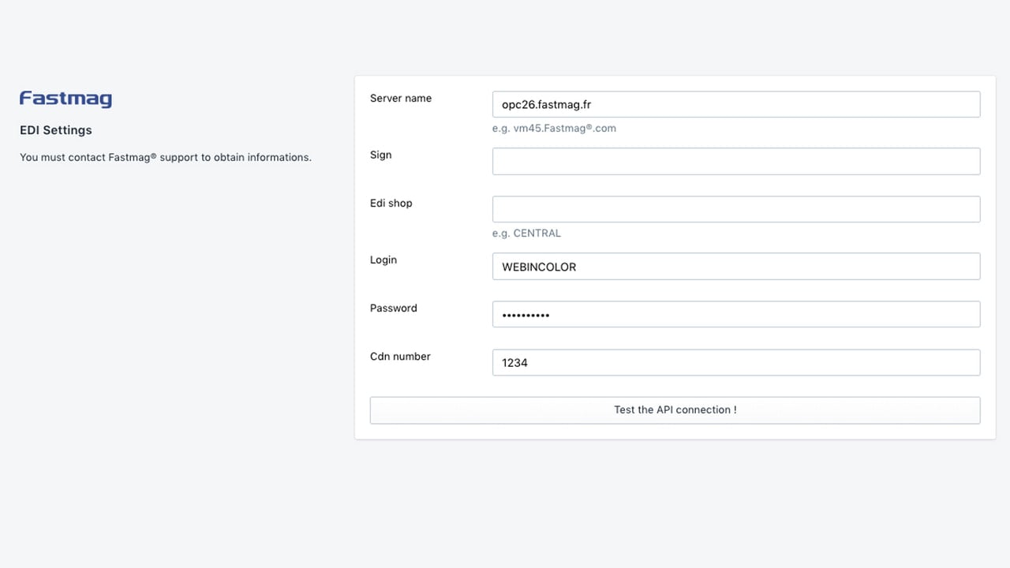This screenshot has height=568, width=1010.
Task: Click the Edi shop label
Action: pos(391,203)
